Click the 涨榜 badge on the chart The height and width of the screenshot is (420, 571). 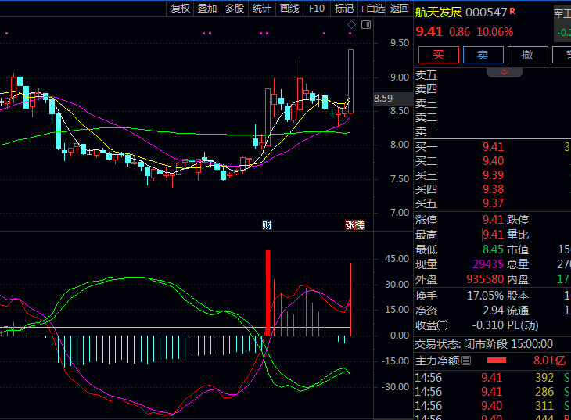(355, 225)
